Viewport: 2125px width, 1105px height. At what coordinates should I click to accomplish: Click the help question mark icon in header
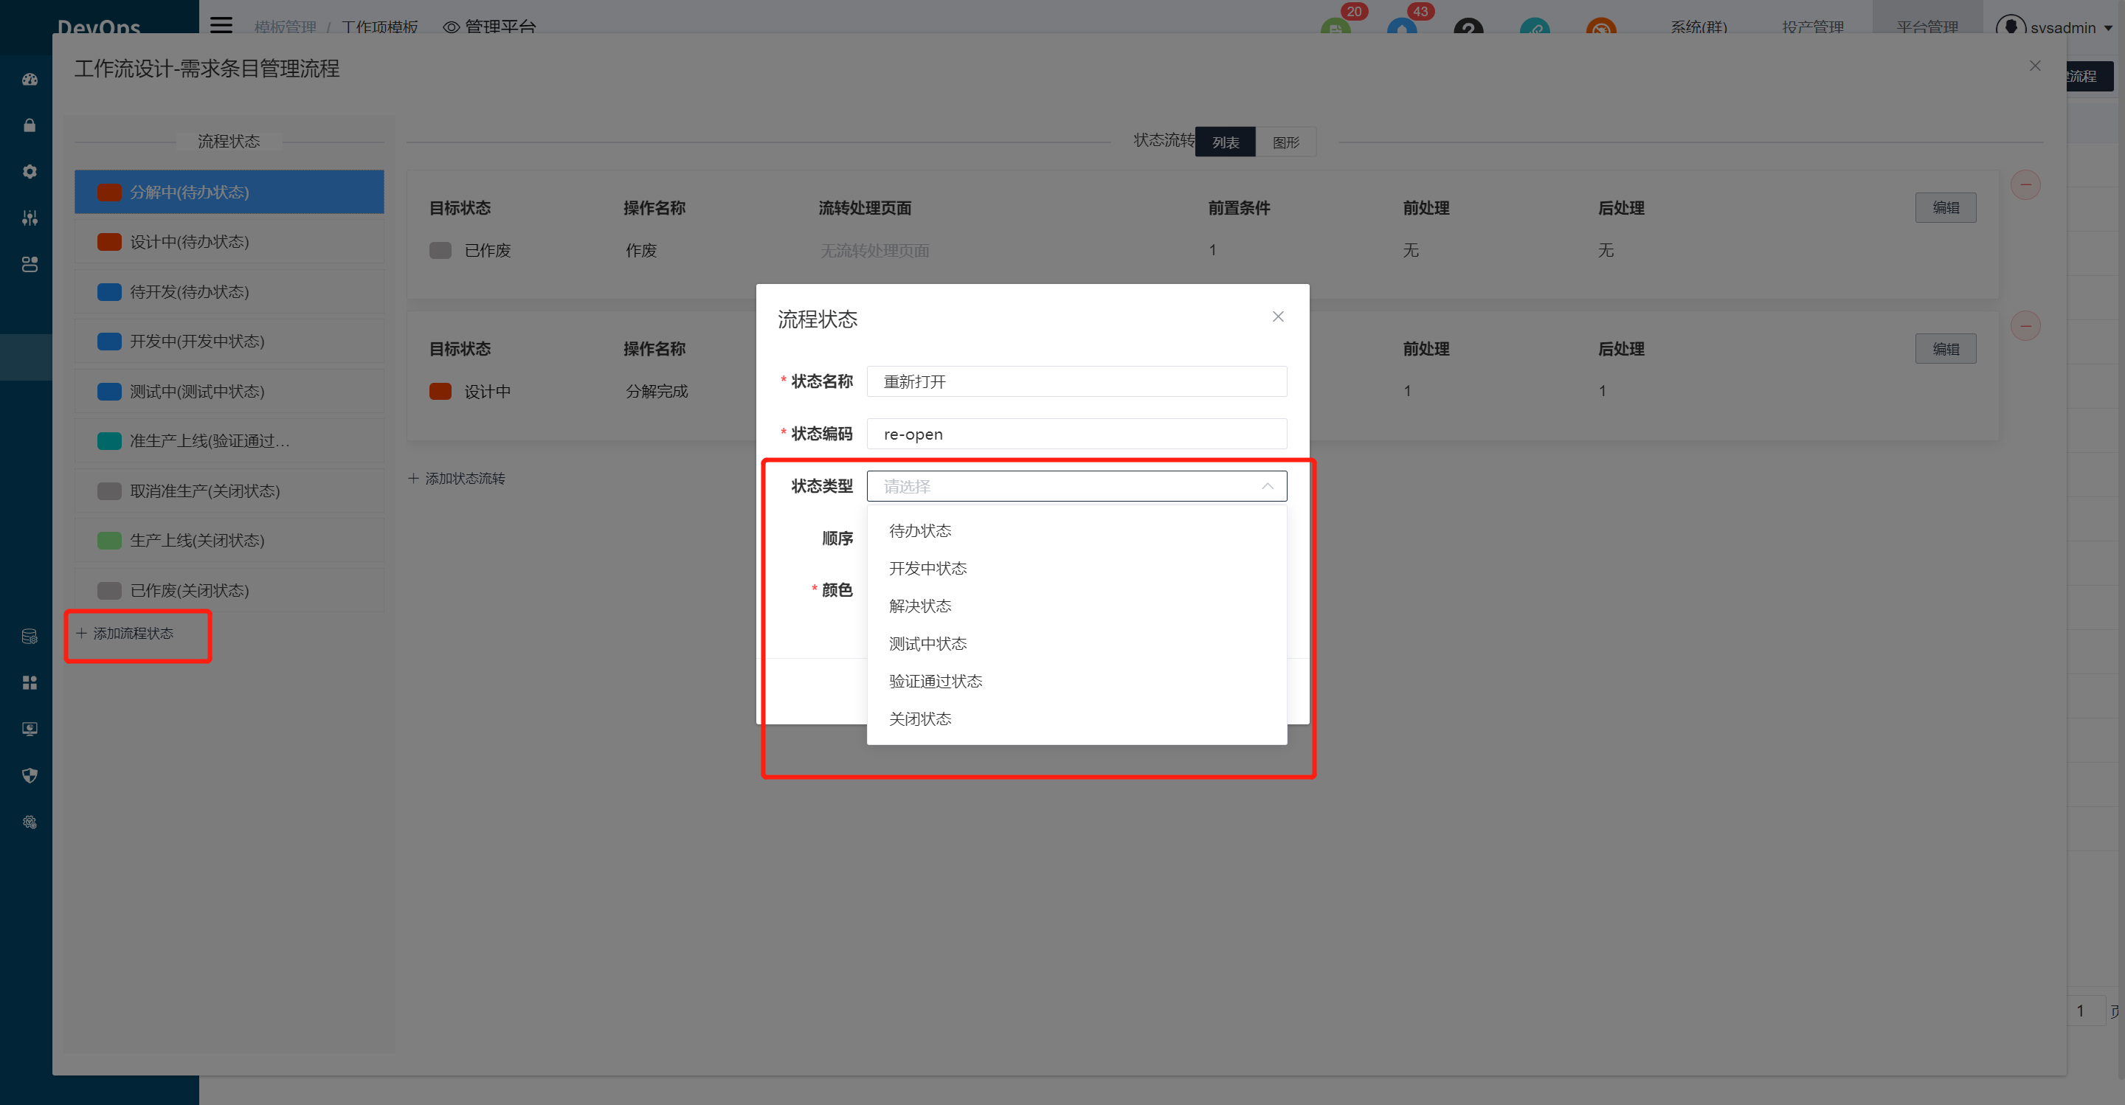pyautogui.click(x=1470, y=29)
